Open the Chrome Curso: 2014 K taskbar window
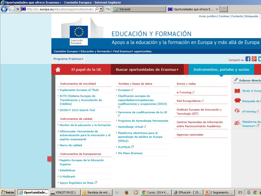261x196 pixels. (156, 192)
